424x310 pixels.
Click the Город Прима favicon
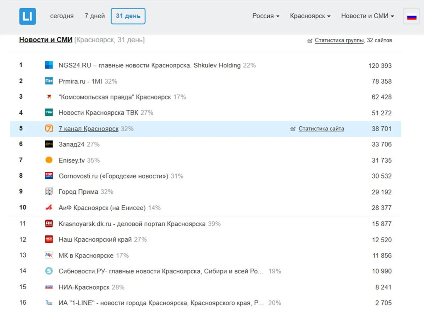click(x=49, y=192)
